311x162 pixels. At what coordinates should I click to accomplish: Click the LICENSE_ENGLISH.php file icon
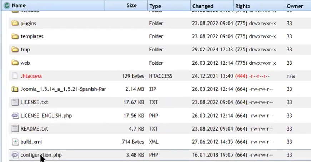pyautogui.click(x=15, y=116)
